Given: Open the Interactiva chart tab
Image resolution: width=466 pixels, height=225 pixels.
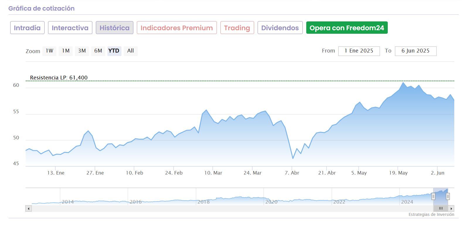Looking at the screenshot, I should (70, 28).
